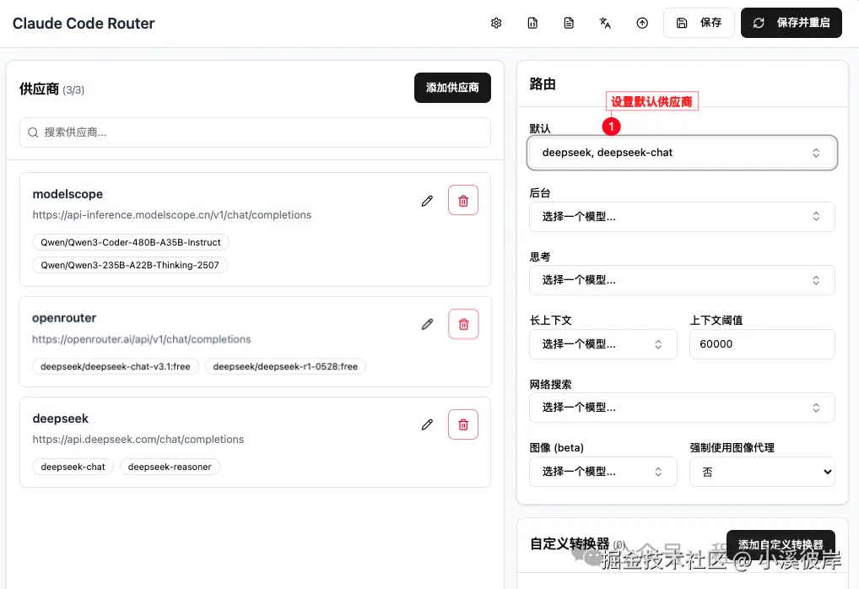Edit the deepseek provider with the pencil icon

[427, 424]
